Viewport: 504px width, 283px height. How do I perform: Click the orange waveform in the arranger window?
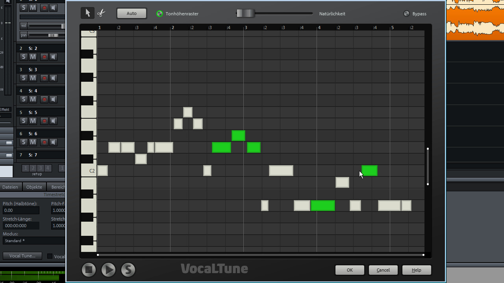tap(475, 20)
